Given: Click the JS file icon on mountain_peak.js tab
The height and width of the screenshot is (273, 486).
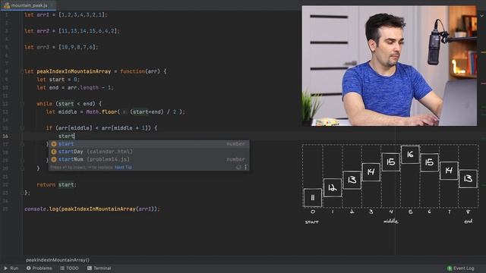Looking at the screenshot, I should pyautogui.click(x=7, y=5).
